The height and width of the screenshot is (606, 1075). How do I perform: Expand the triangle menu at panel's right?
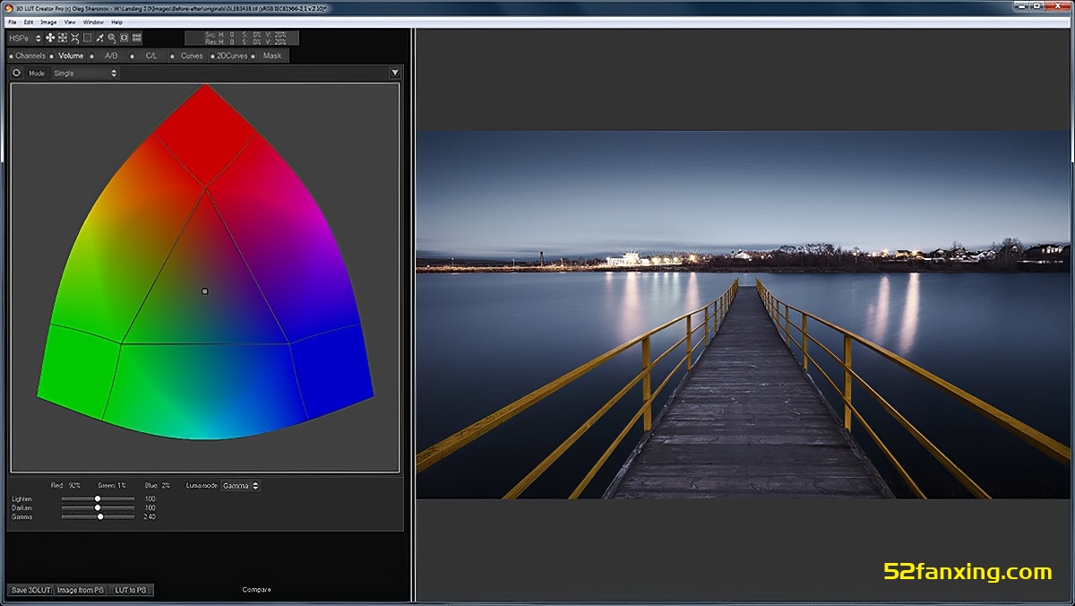[395, 74]
